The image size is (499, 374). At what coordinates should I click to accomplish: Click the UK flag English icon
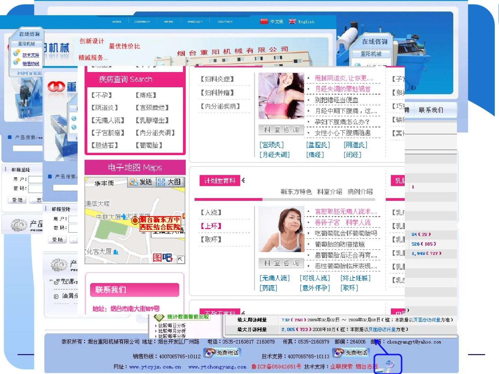[292, 21]
